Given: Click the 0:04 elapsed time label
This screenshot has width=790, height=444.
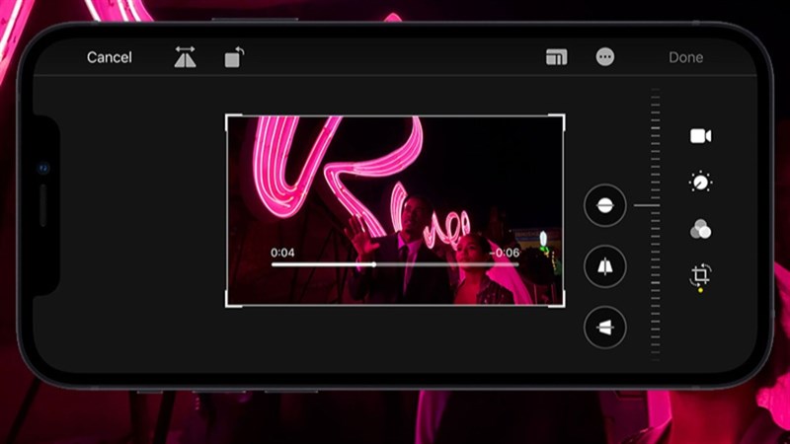Looking at the screenshot, I should 282,253.
